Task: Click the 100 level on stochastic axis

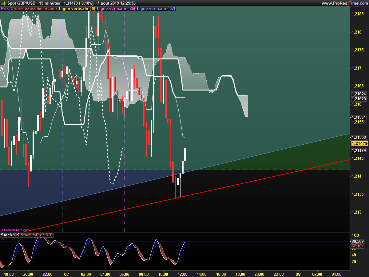Action: click(x=355, y=235)
